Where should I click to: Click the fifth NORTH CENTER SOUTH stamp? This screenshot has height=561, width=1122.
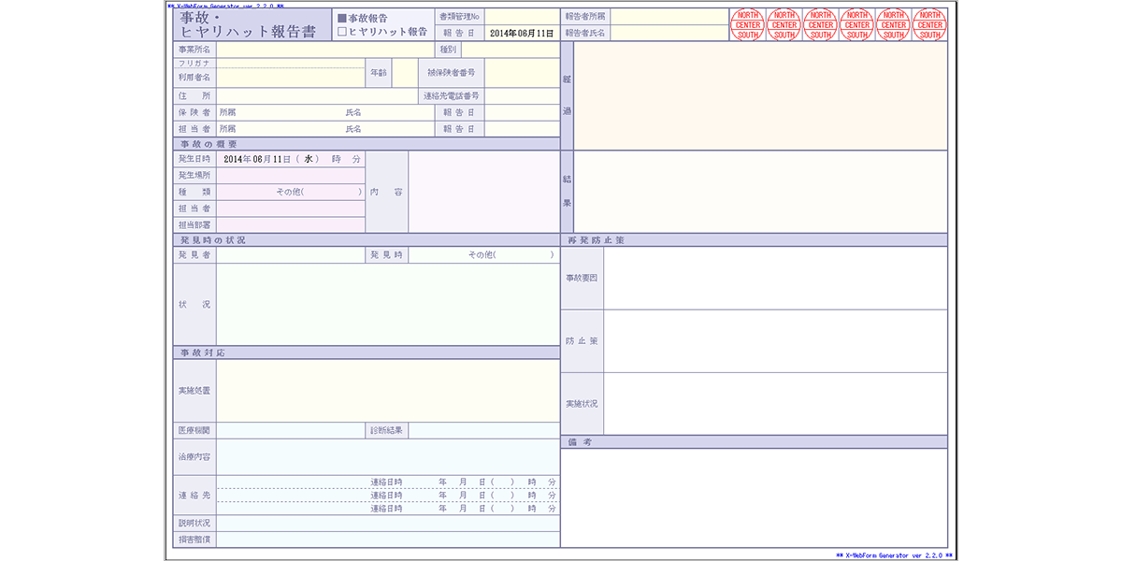(x=894, y=25)
